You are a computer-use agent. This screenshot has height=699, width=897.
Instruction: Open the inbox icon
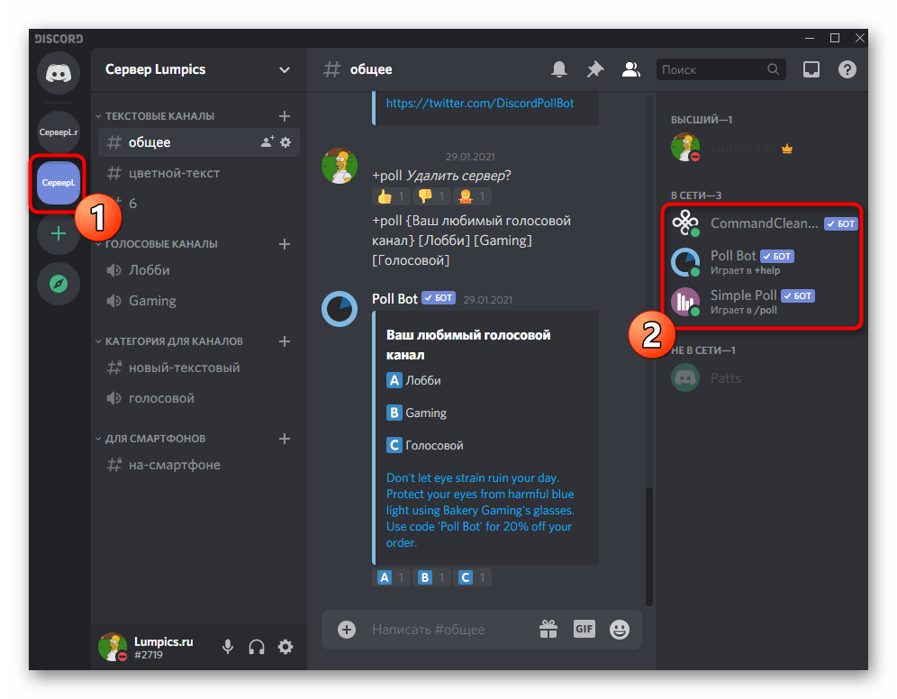click(811, 69)
